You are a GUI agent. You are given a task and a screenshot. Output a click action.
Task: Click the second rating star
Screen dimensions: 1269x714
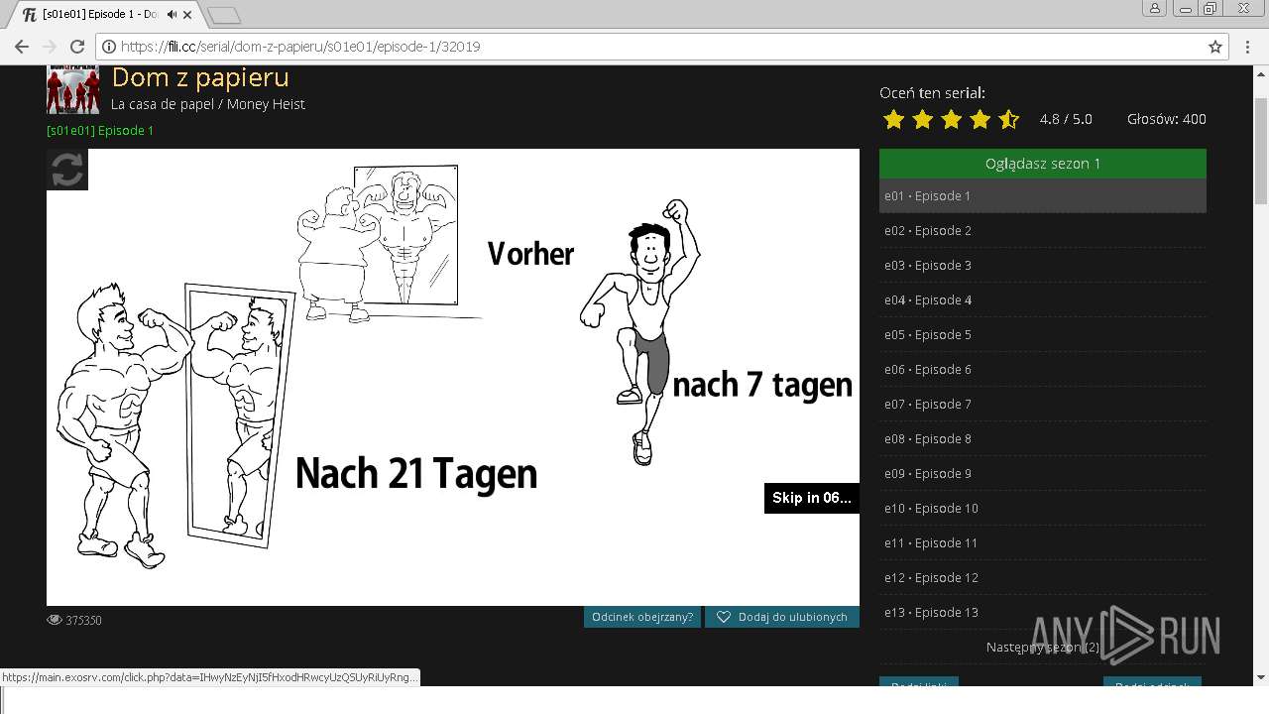tap(922, 120)
